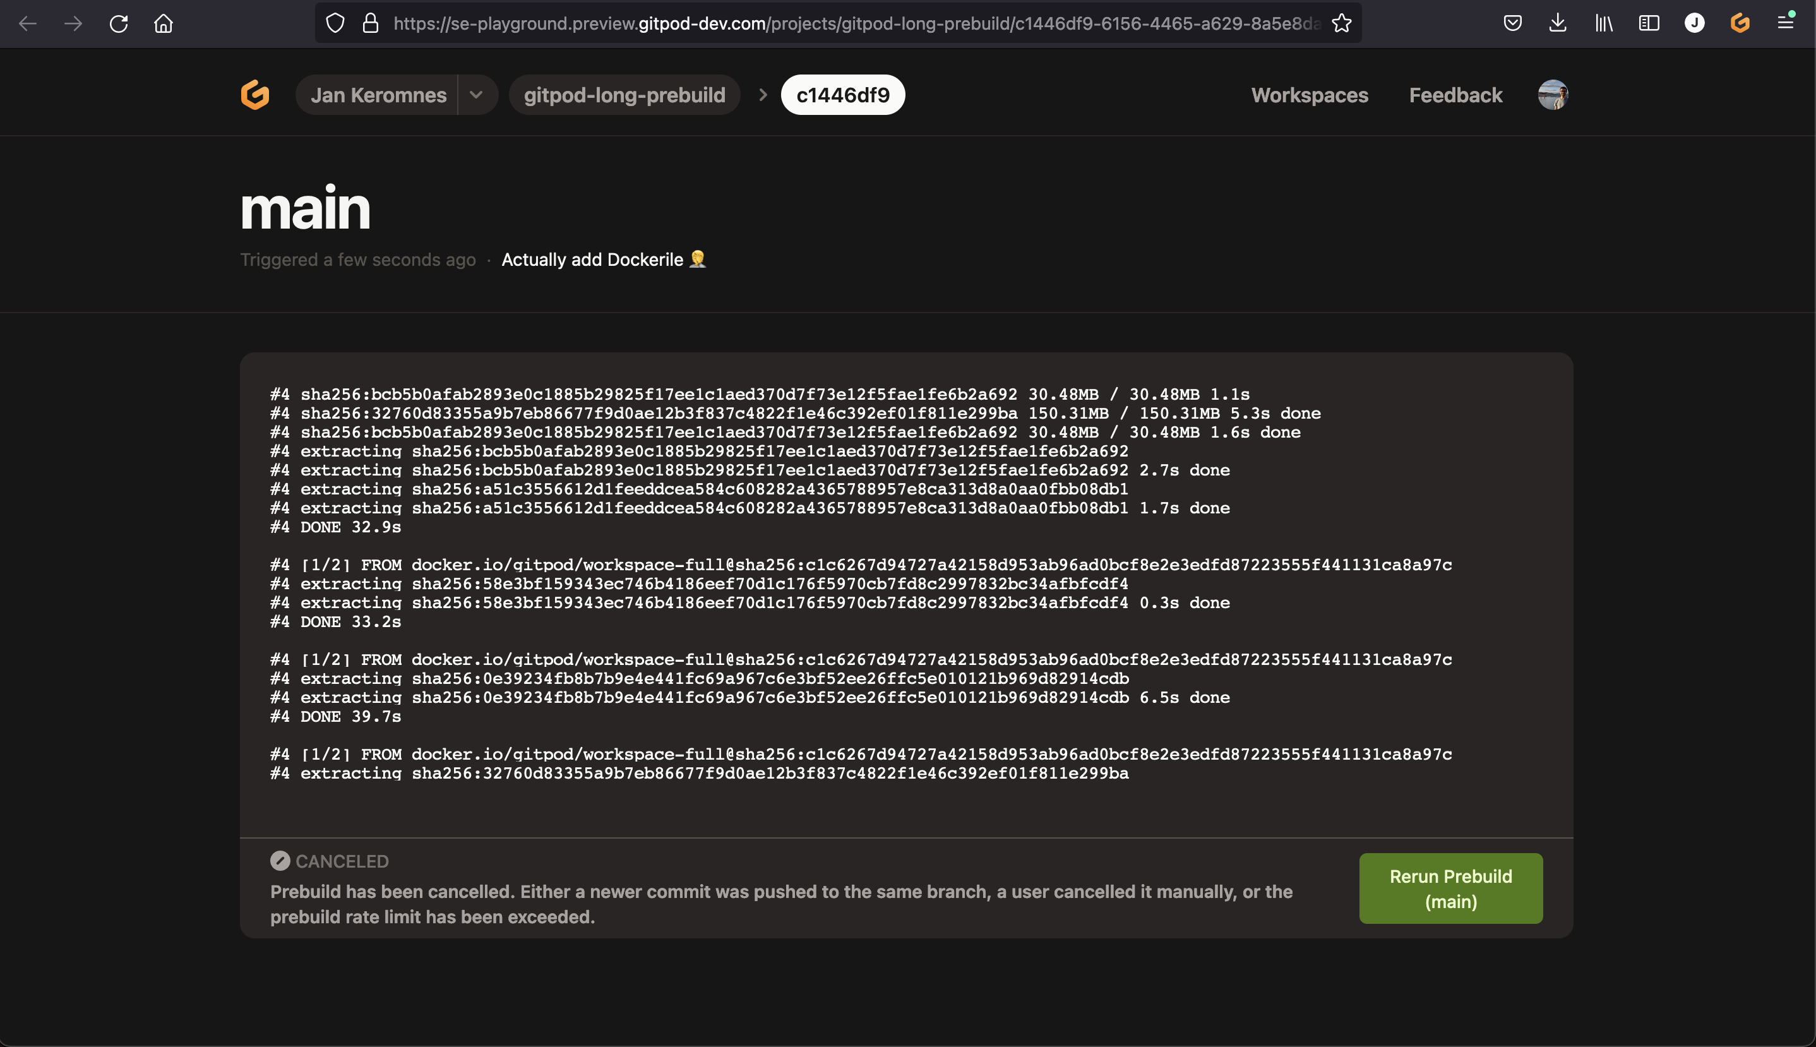Viewport: 1816px width, 1047px height.
Task: Open the browser downloads panel
Action: click(x=1558, y=24)
